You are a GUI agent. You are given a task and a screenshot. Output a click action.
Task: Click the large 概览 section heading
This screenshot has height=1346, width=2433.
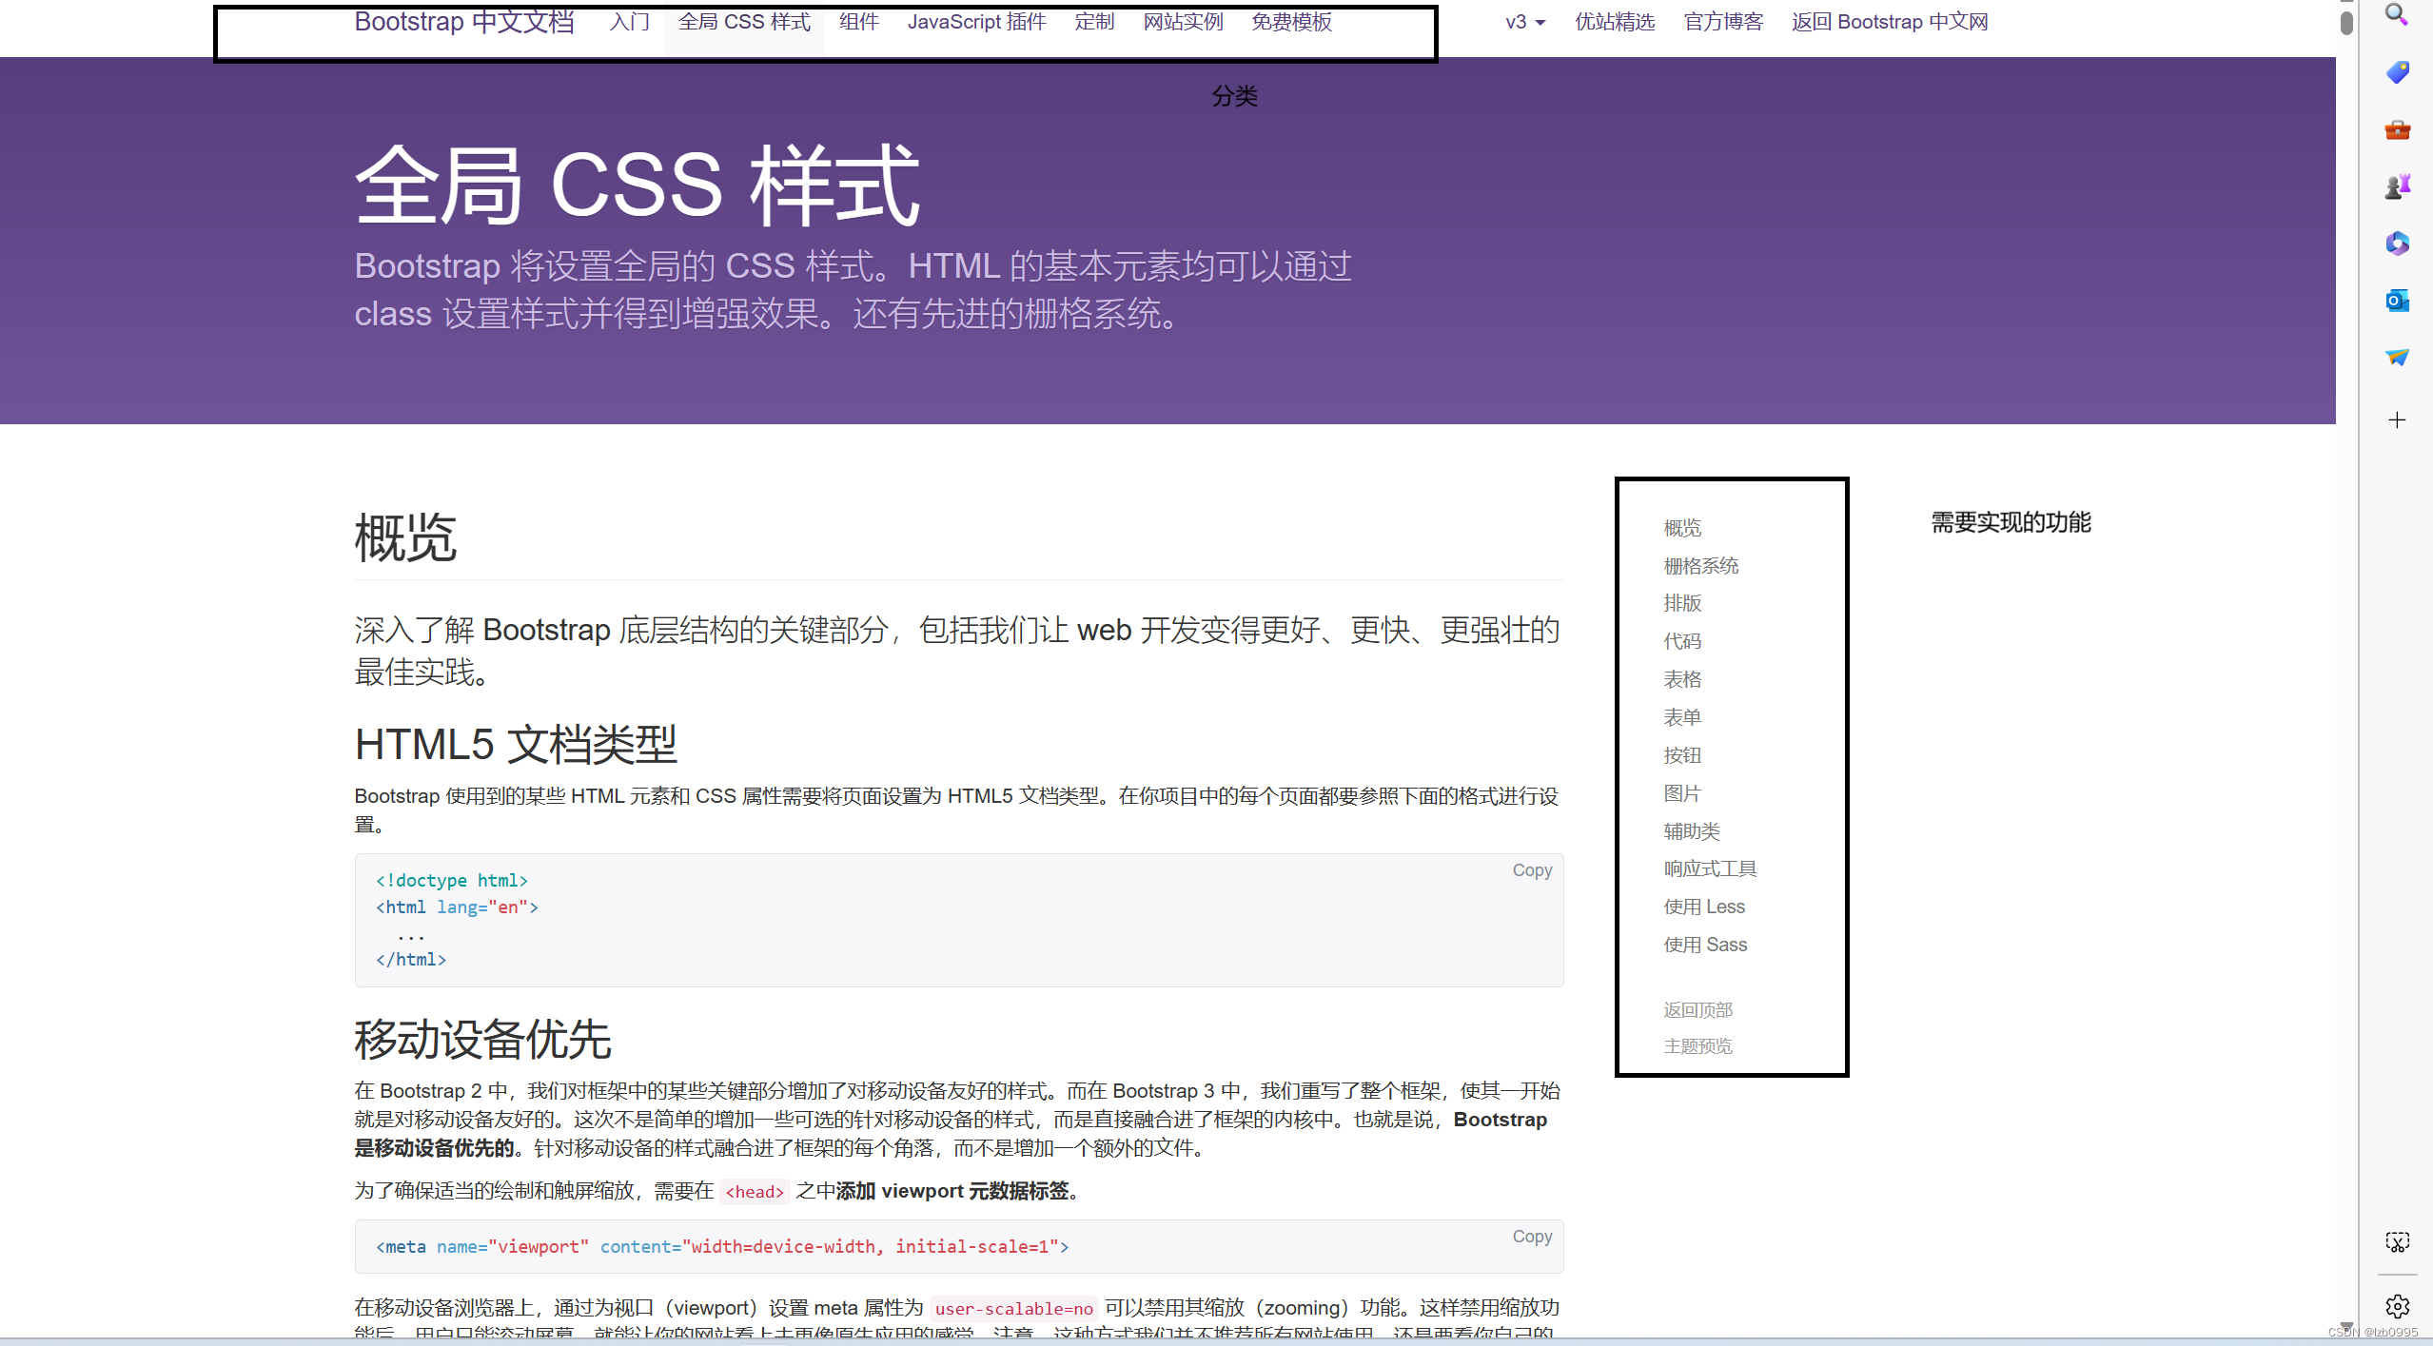pyautogui.click(x=405, y=537)
